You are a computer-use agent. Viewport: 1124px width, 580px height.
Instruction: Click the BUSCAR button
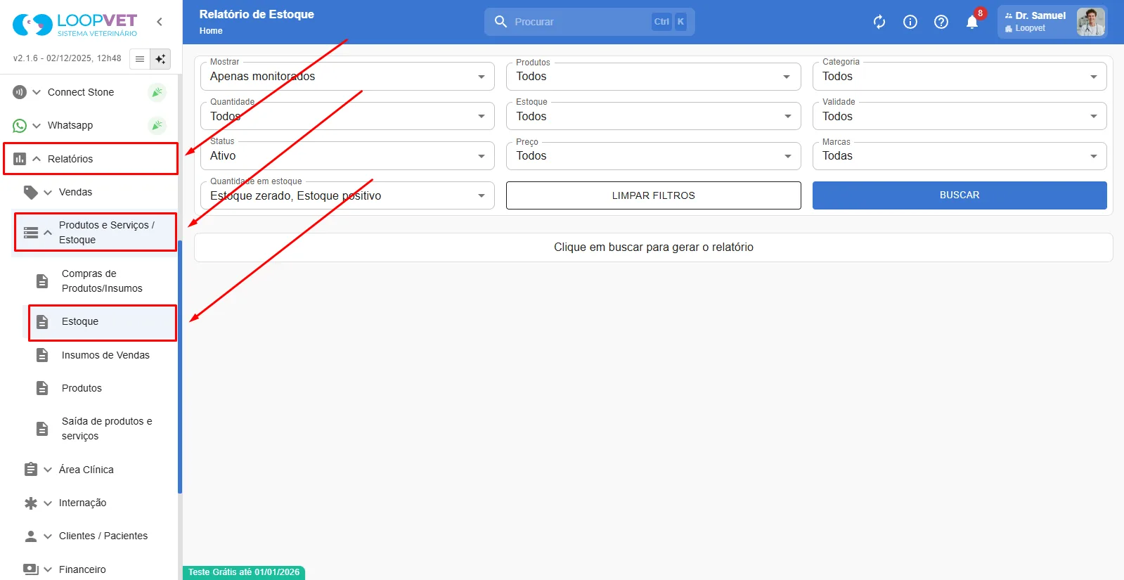(960, 195)
